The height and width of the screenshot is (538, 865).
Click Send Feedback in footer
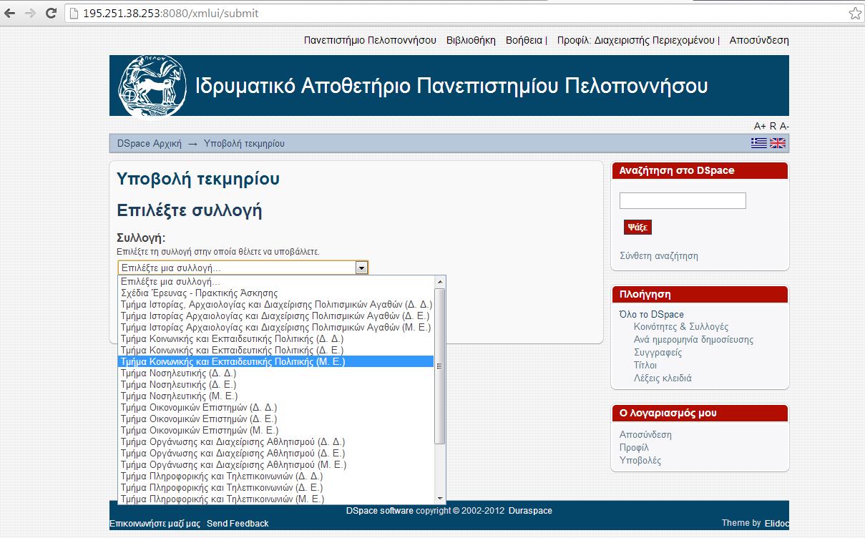[x=238, y=524]
